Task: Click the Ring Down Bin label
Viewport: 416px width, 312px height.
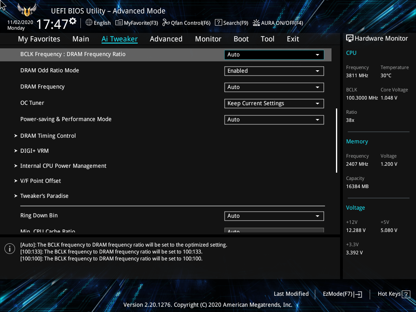Action: (x=39, y=215)
